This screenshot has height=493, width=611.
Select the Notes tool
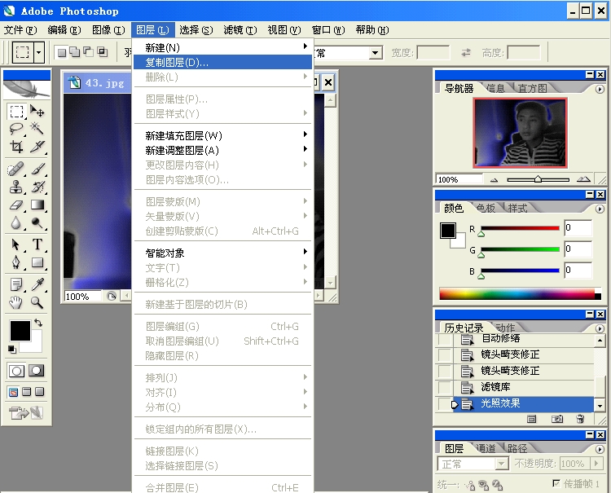tap(16, 285)
